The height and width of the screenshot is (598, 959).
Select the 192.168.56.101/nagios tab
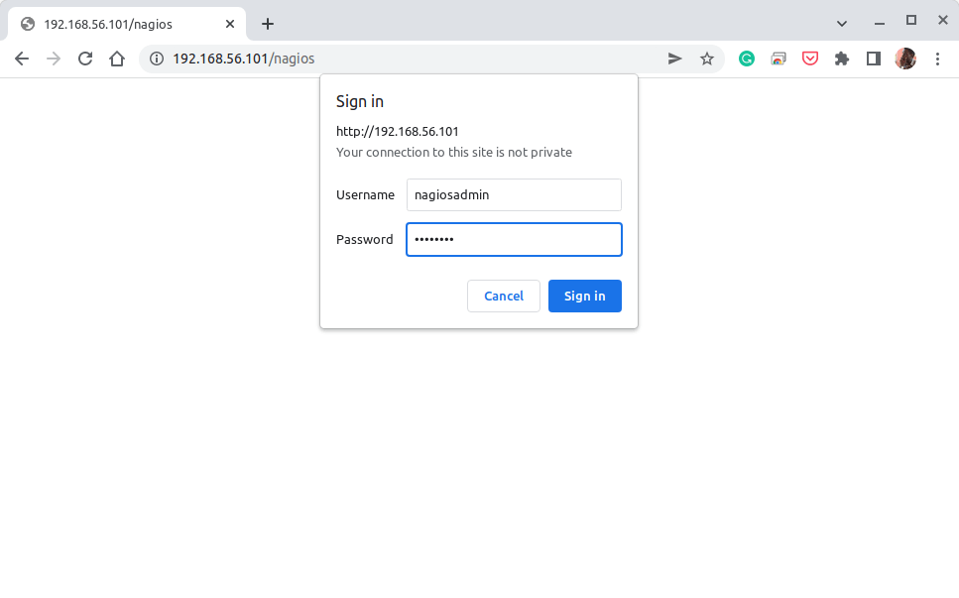click(x=127, y=24)
